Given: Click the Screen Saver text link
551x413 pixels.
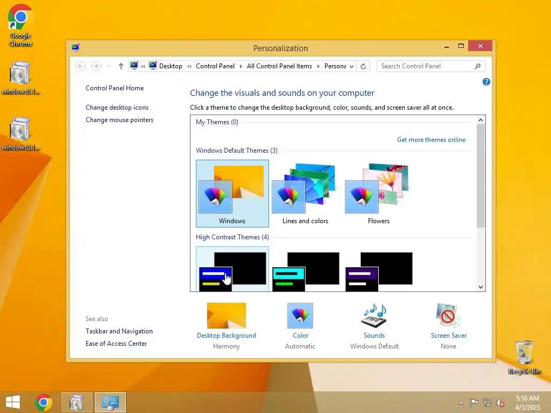Looking at the screenshot, I should [x=449, y=336].
